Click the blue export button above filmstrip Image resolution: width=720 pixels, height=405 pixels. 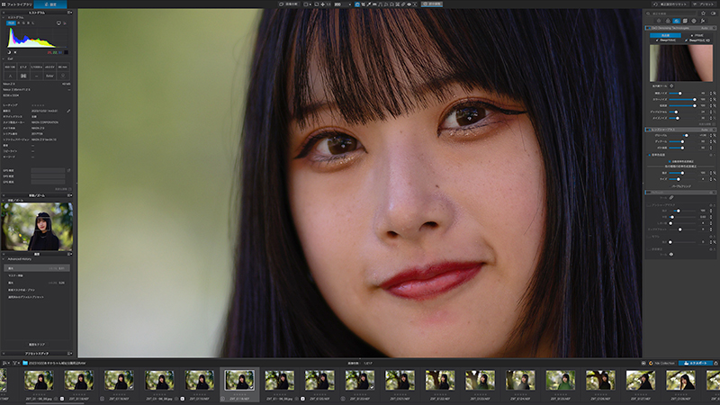click(695, 363)
